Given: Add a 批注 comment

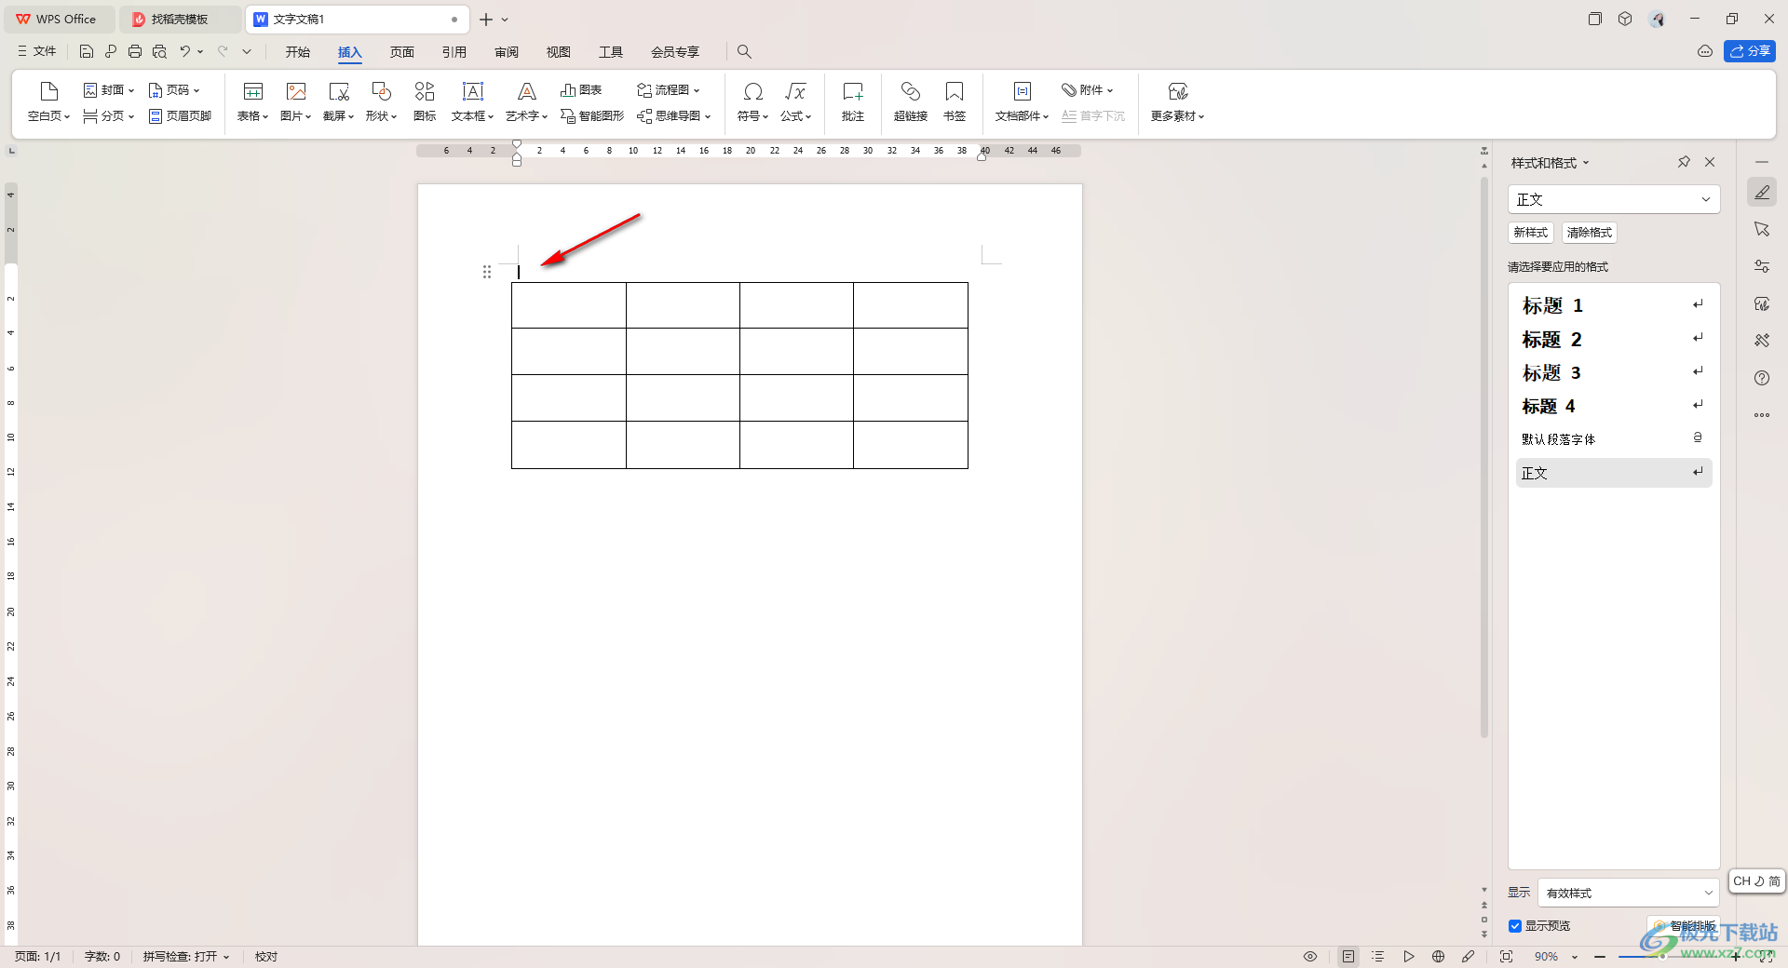Looking at the screenshot, I should point(853,101).
